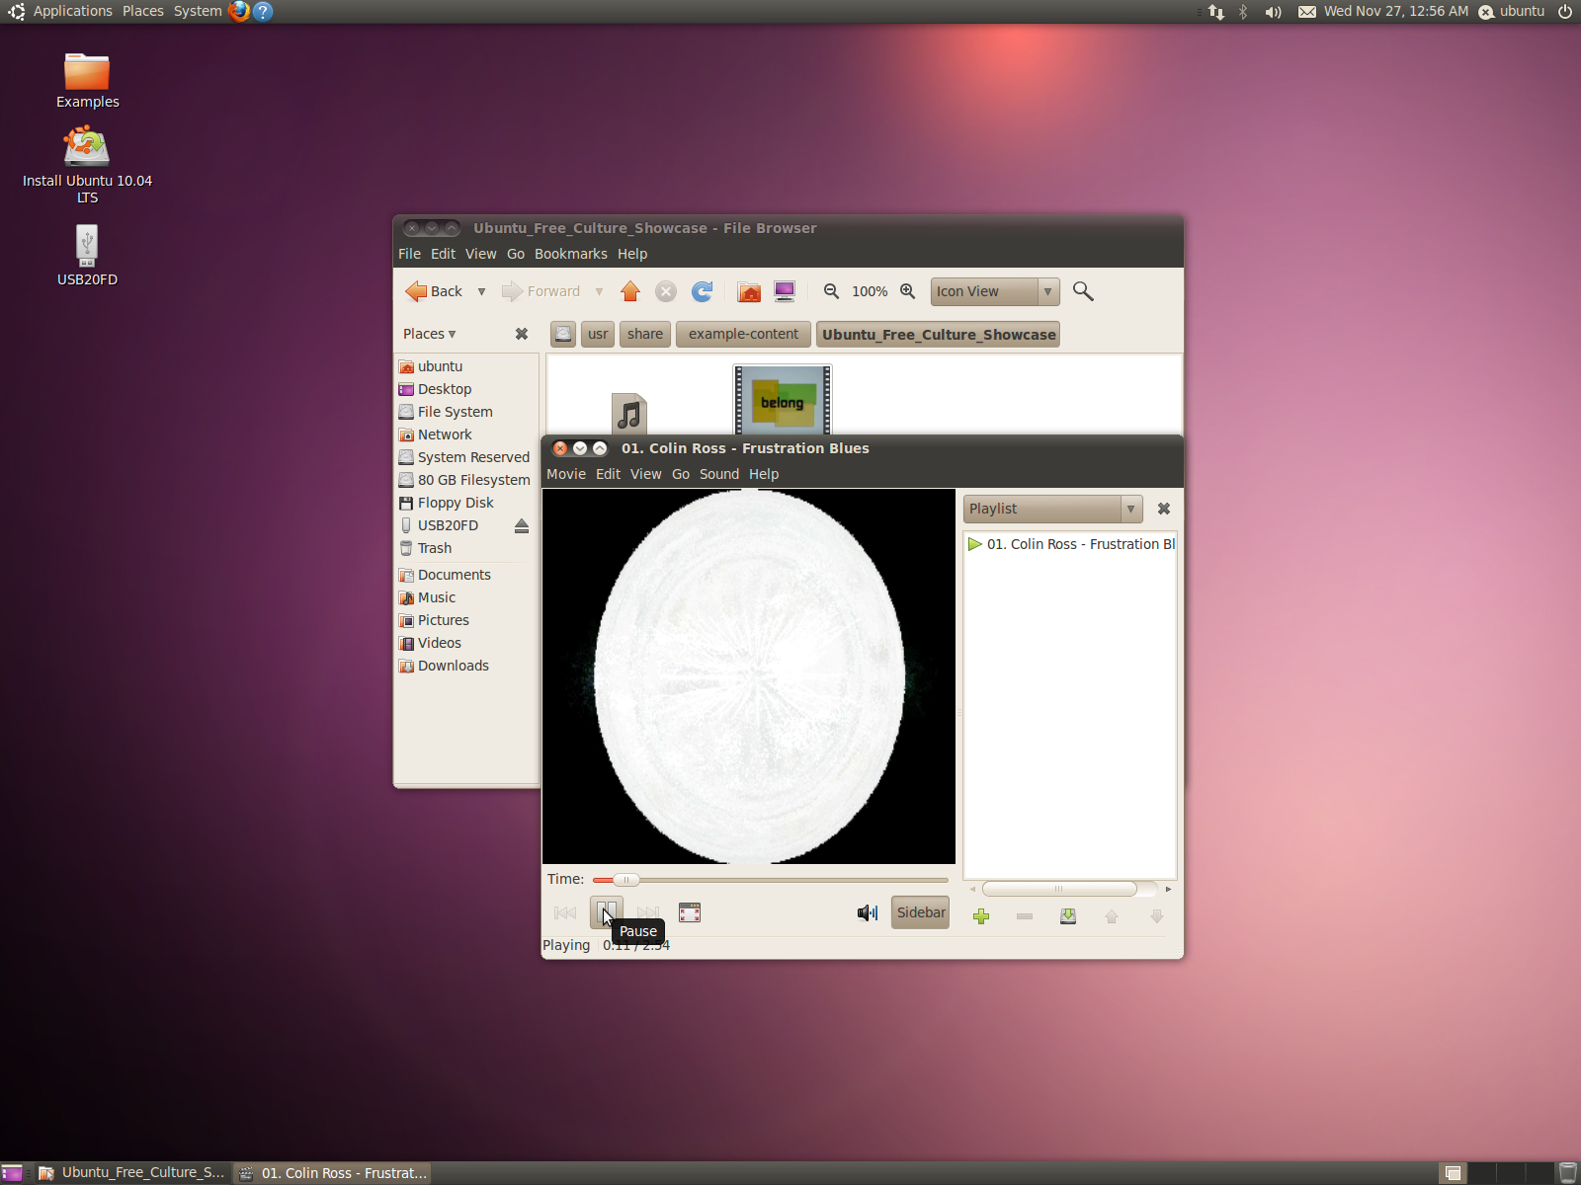This screenshot has height=1185, width=1581.
Task: Select the USB20FD desktop drive icon
Action: click(x=87, y=255)
